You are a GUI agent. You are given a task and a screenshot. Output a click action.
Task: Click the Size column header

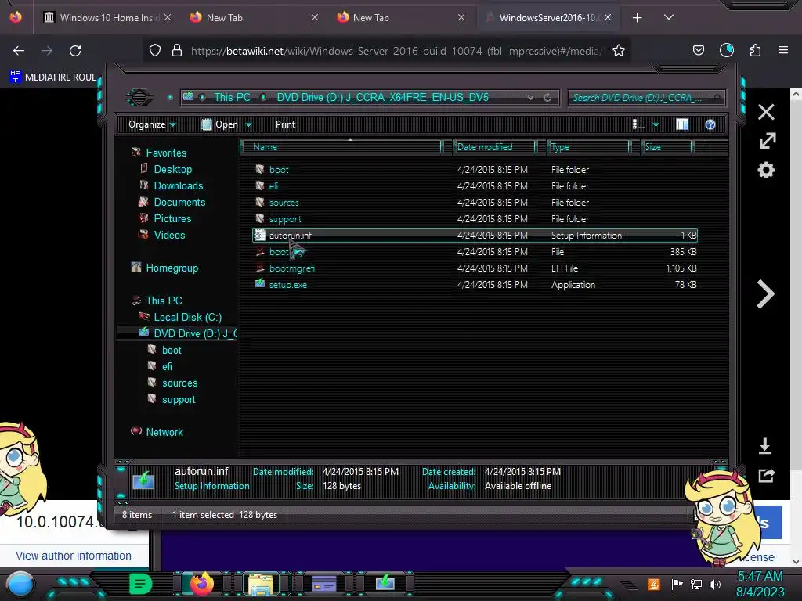pyautogui.click(x=667, y=147)
